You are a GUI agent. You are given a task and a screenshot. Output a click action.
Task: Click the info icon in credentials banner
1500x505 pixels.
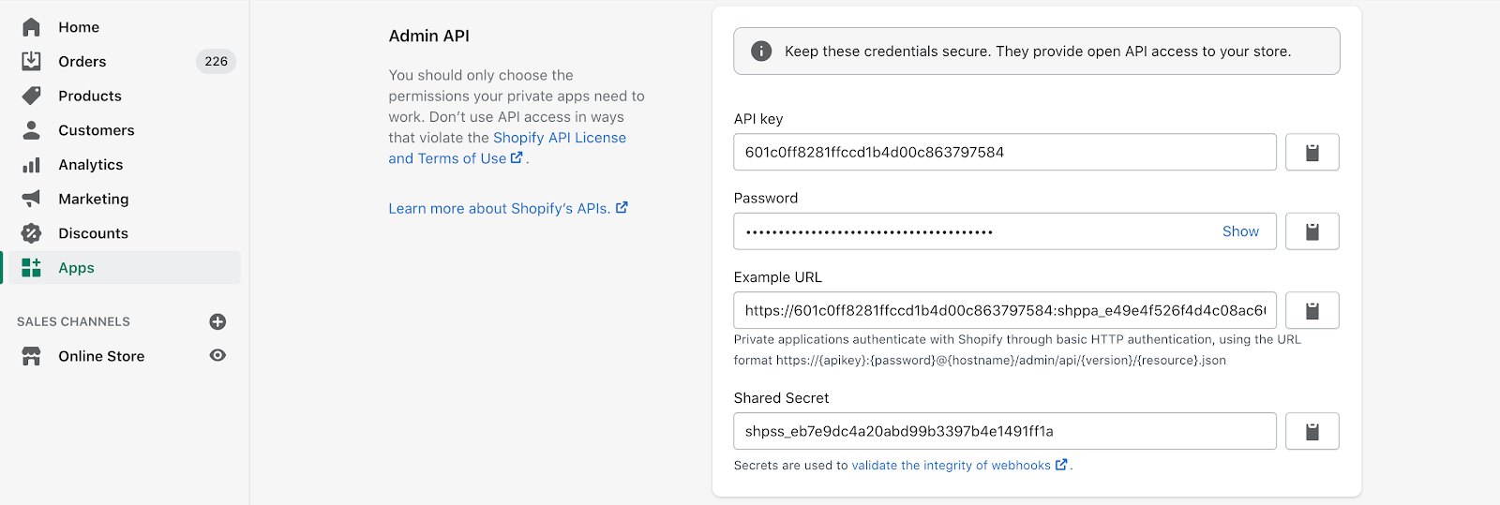click(761, 52)
